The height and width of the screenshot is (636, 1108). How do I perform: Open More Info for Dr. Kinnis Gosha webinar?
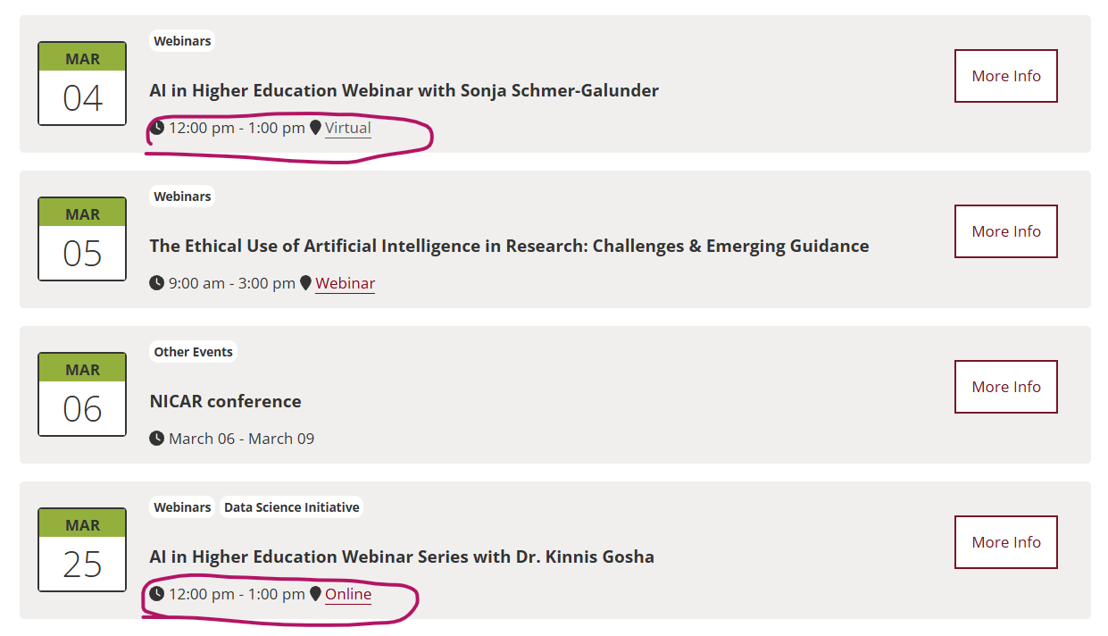[x=1005, y=542]
